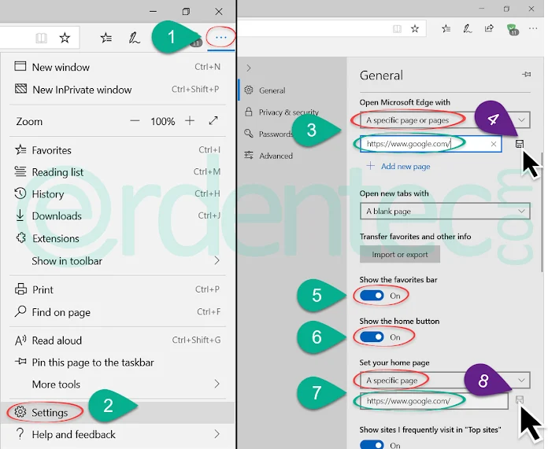Viewport: 548px width, 449px height.
Task: Click the settings pane vertical scrollbar
Action: click(x=542, y=212)
